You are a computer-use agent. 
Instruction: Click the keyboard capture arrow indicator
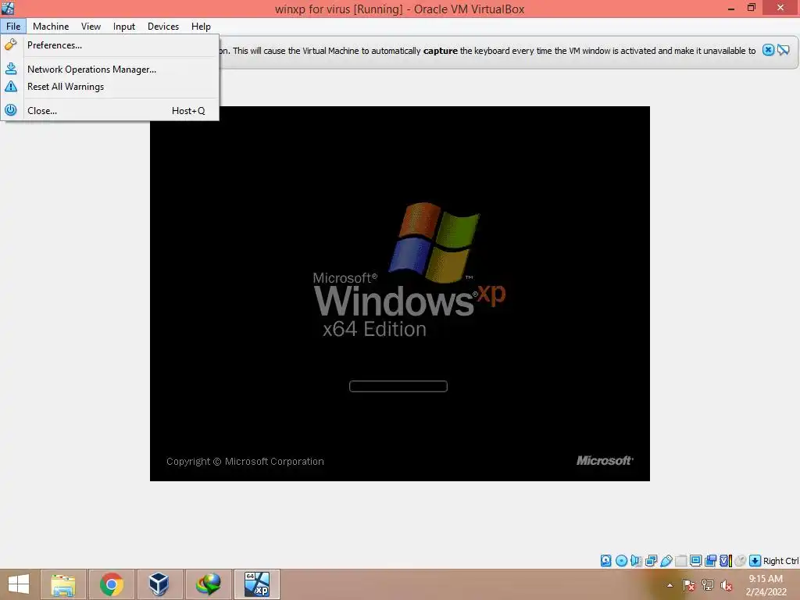pyautogui.click(x=755, y=561)
